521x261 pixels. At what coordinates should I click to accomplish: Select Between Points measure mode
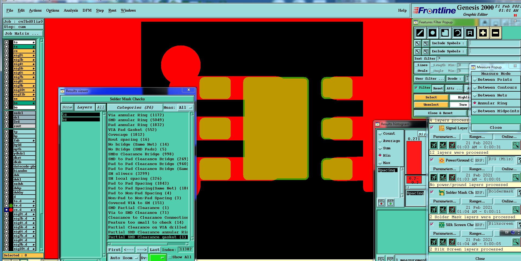pos(495,80)
